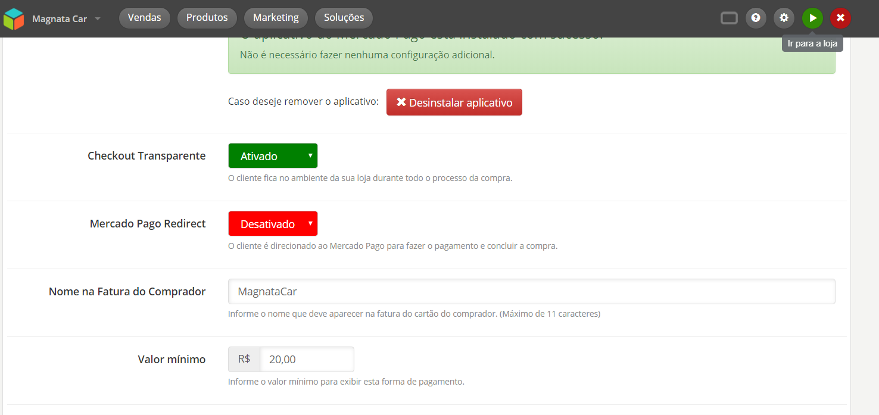Screen dimensions: 879x415
Task: Open the Checkout Transparente Ativado dropdown
Action: pyautogui.click(x=273, y=156)
